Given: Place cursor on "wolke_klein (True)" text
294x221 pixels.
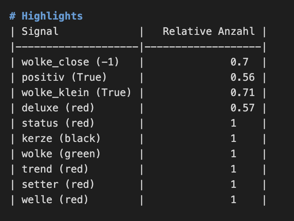Looking at the screenshot, I should pos(76,93).
